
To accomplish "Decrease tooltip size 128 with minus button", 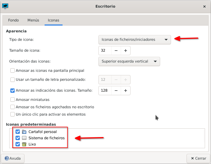I will 116,91.
